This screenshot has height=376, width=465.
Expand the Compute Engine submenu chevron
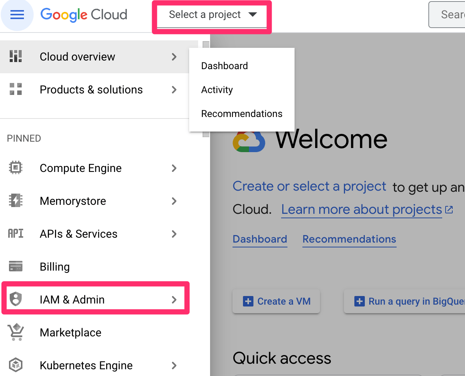[174, 168]
